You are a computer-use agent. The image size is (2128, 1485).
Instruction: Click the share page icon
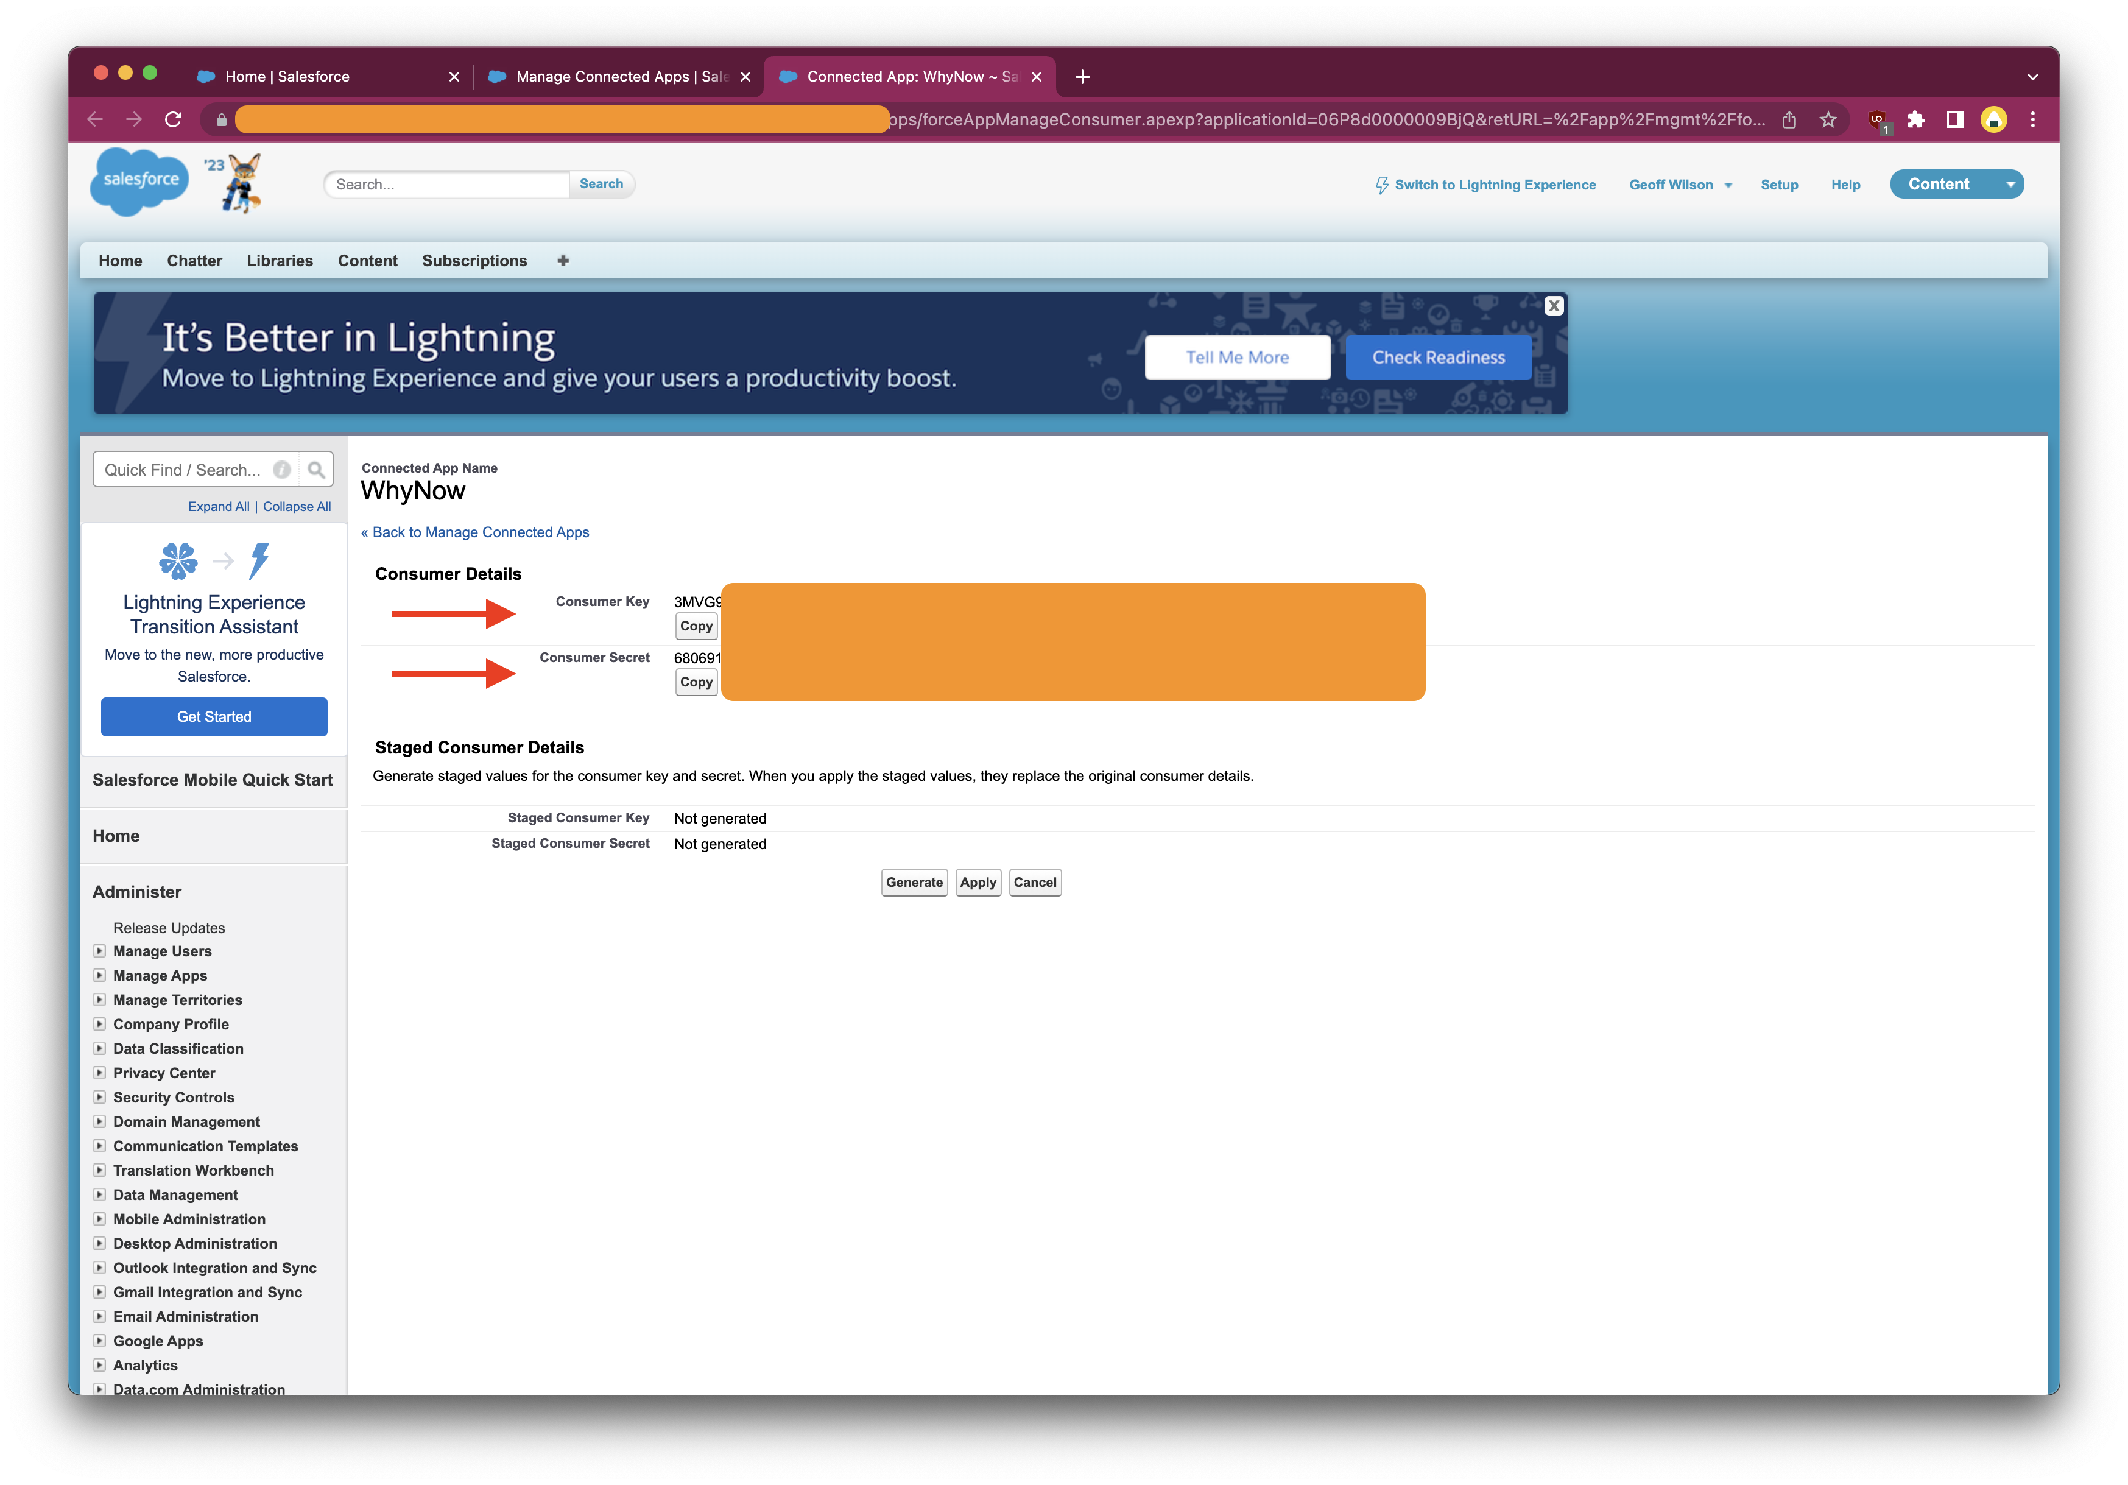(1790, 119)
